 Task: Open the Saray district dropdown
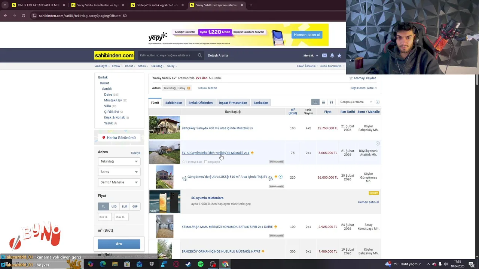(119, 172)
